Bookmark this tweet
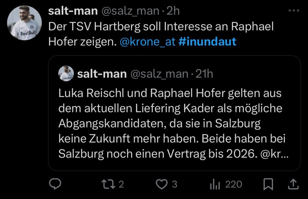 click(x=269, y=185)
